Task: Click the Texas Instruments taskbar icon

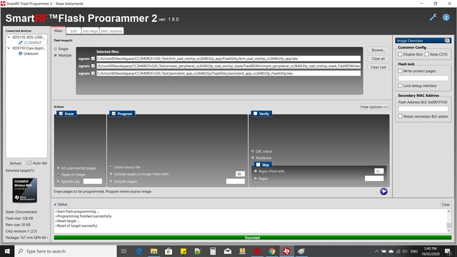Action: coord(287,251)
